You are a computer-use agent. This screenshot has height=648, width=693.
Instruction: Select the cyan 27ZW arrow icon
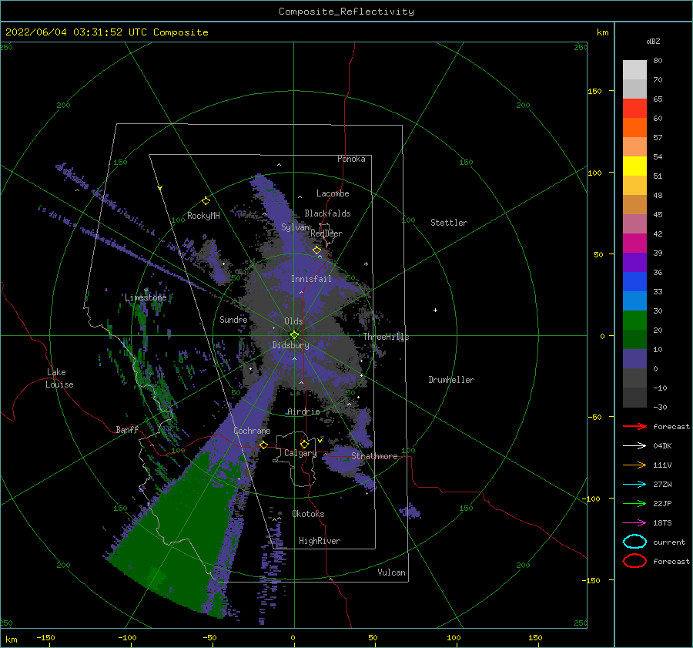pos(634,485)
